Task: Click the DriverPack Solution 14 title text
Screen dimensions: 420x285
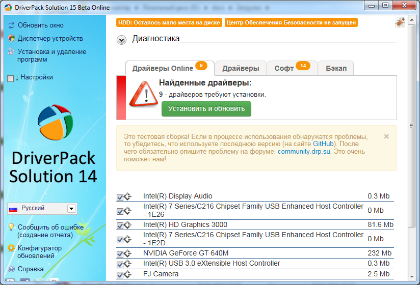Action: 53,167
